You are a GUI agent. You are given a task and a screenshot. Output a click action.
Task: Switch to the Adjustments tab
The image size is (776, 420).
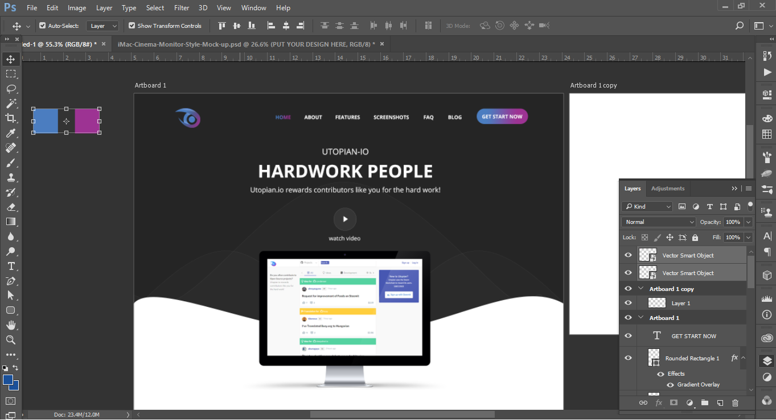[668, 189]
